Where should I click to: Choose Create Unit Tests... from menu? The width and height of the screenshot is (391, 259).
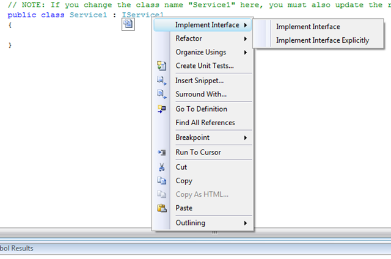pyautogui.click(x=204, y=66)
